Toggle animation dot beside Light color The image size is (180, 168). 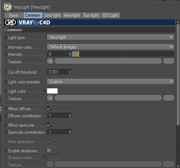point(6,91)
